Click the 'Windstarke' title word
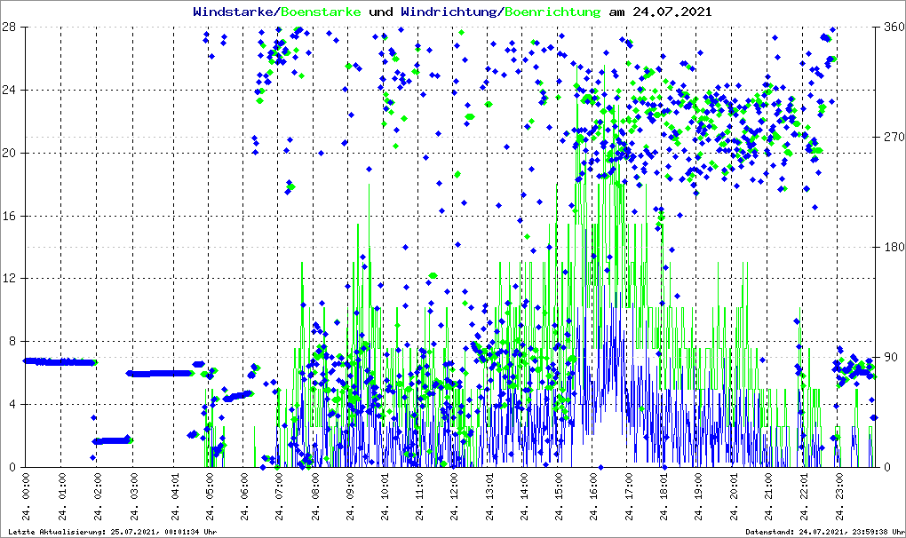 [x=234, y=12]
